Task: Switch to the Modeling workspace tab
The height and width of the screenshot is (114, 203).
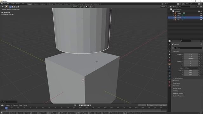Action: pos(36,4)
